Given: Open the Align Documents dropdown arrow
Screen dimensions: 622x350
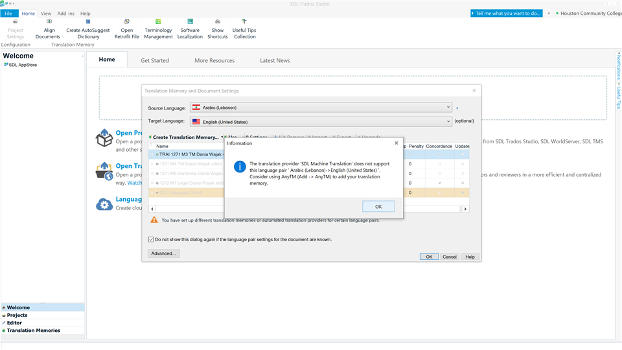Looking at the screenshot, I should [x=63, y=36].
